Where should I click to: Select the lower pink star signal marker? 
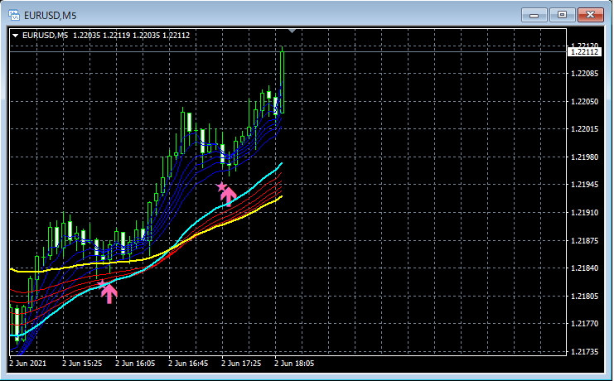coord(102,283)
